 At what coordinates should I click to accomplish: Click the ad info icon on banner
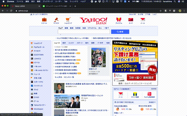(x=157, y=41)
